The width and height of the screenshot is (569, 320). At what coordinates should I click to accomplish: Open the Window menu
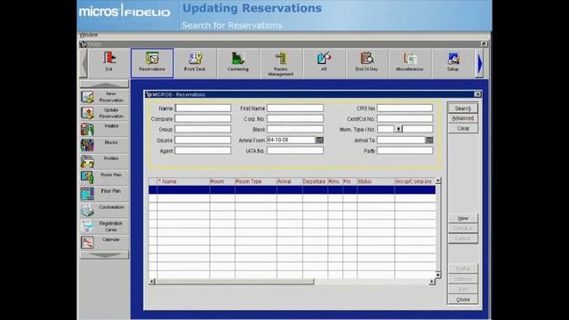pyautogui.click(x=89, y=35)
